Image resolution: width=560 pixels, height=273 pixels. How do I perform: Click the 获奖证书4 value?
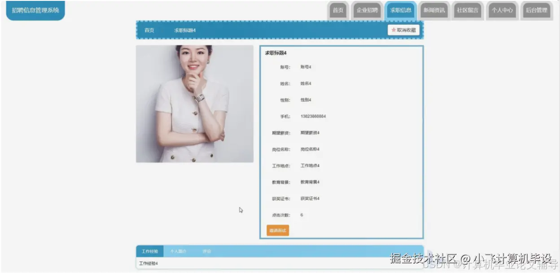(x=310, y=199)
